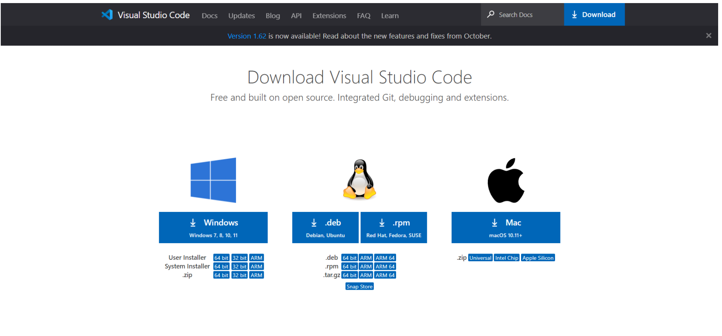Download the Windows installer

pyautogui.click(x=213, y=227)
